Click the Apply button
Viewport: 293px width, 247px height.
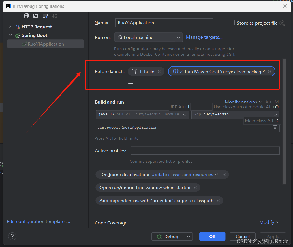coord(273,237)
